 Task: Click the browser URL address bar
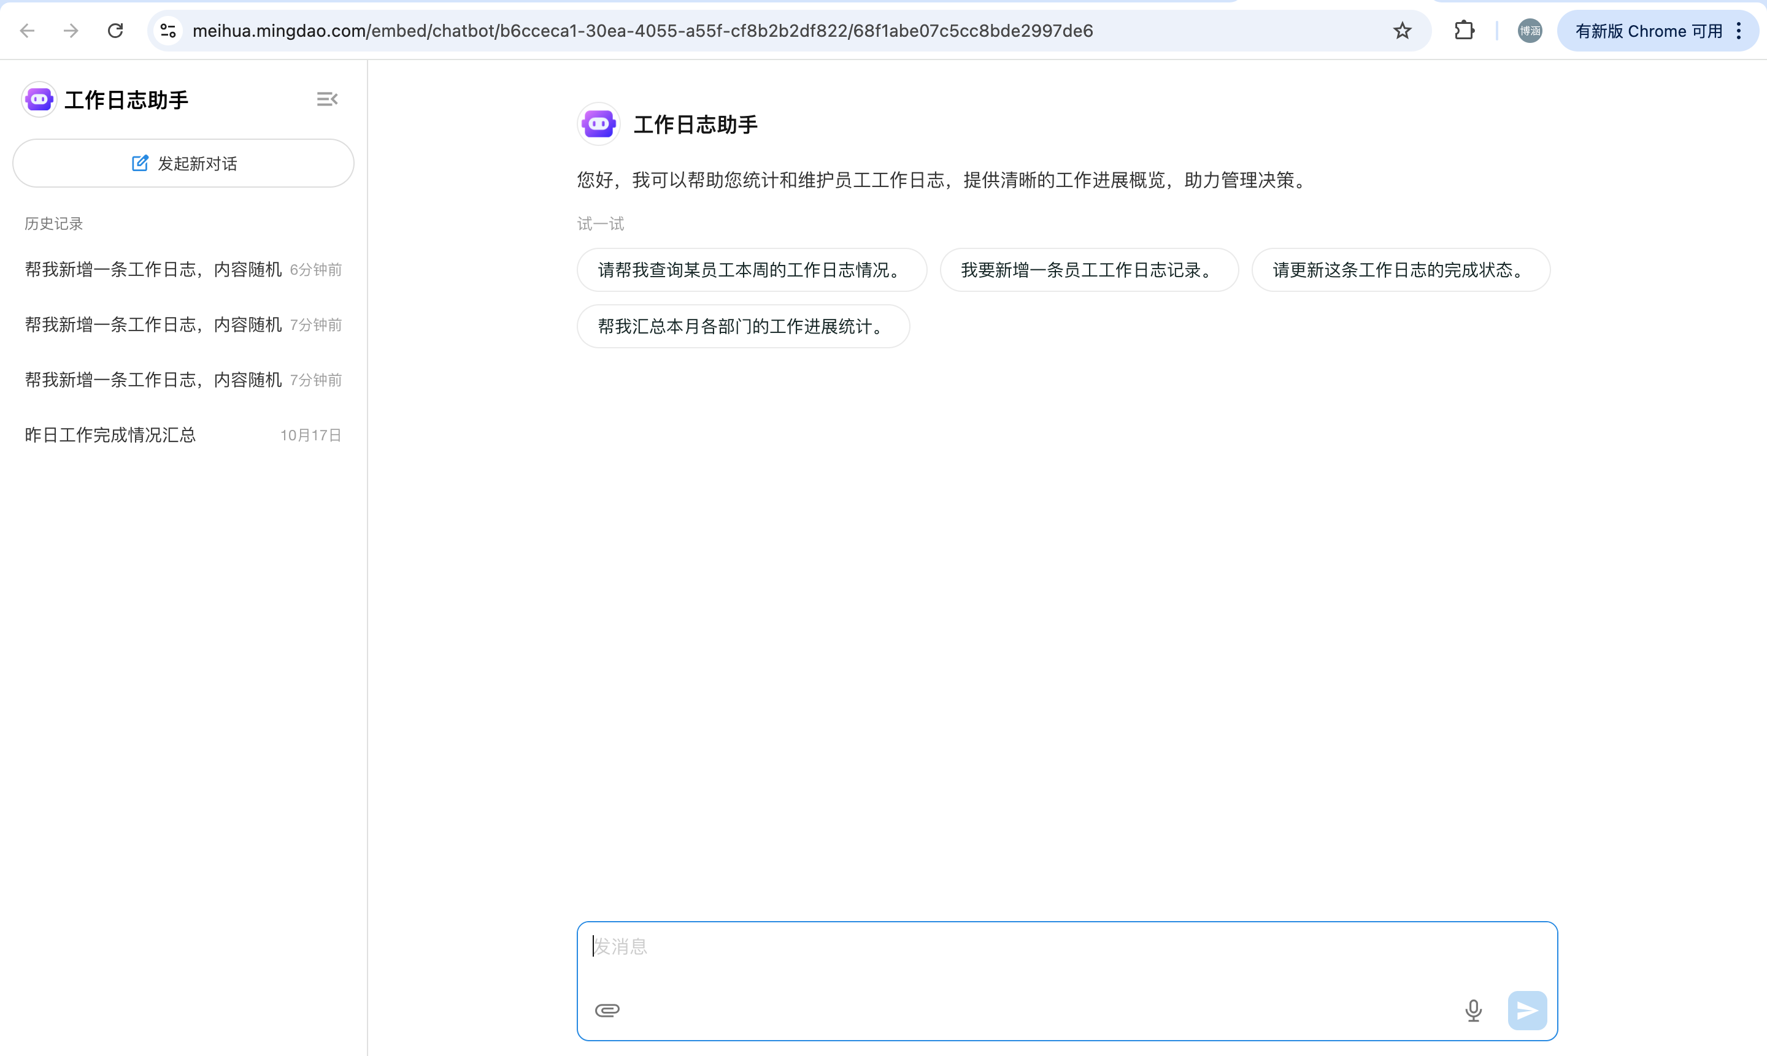click(x=712, y=31)
